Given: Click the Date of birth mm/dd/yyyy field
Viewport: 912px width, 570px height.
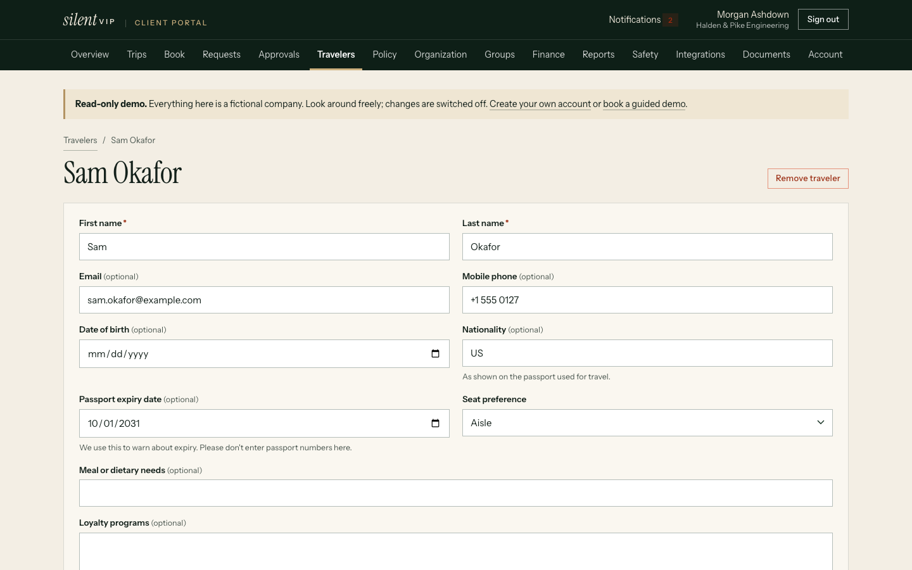Looking at the screenshot, I should pos(264,354).
